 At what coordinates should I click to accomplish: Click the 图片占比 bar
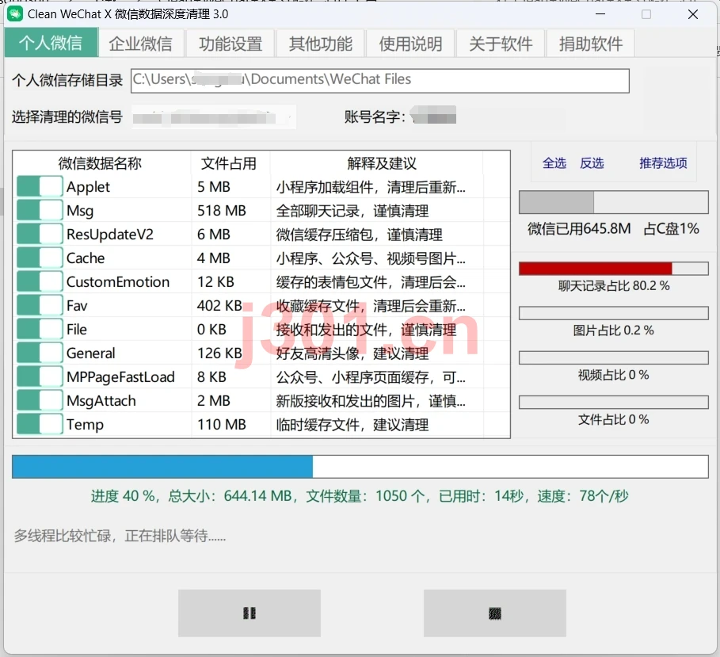pos(614,313)
